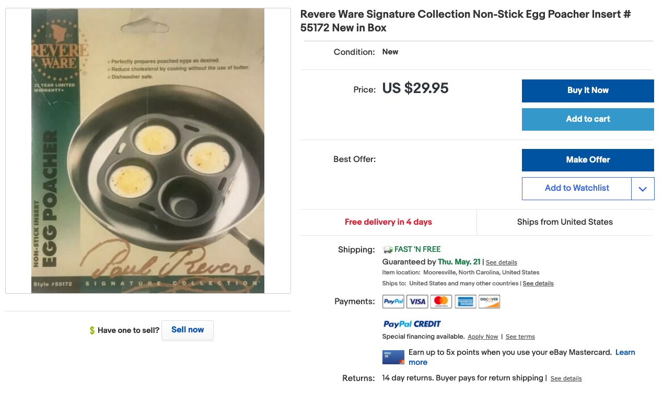Viewport: 663px width, 404px height.
Task: Click the Visa payment method icon
Action: pos(417,302)
